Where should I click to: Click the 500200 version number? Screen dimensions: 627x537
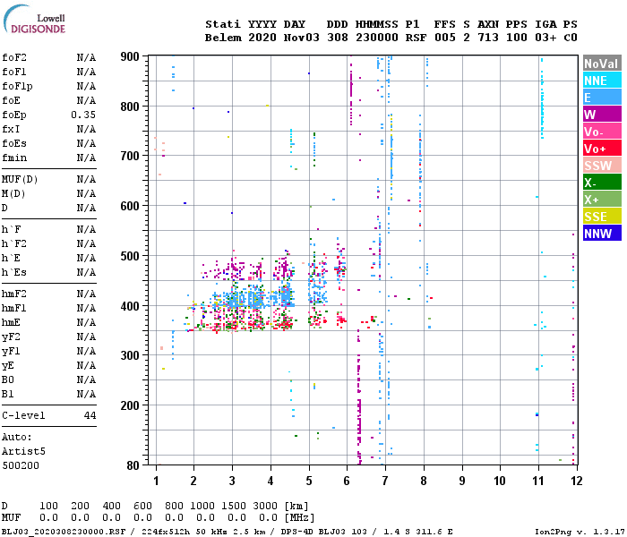pyautogui.click(x=21, y=466)
